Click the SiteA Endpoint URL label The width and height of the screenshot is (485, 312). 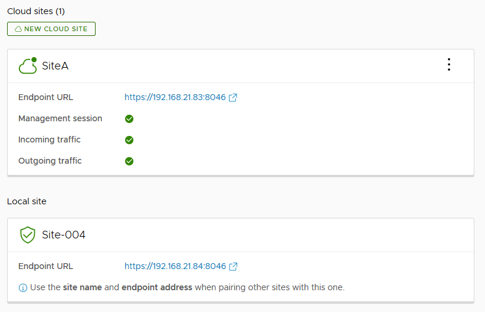click(x=46, y=98)
